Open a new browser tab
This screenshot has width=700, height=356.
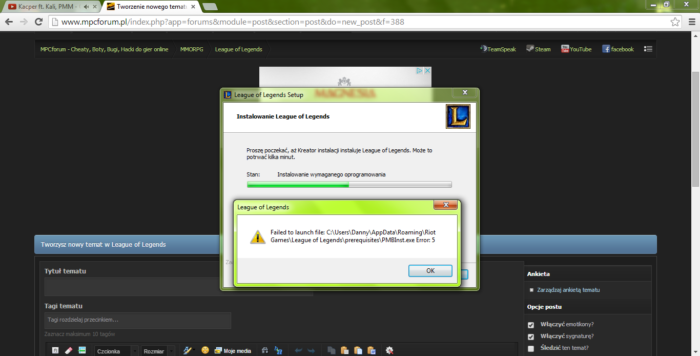[x=210, y=7]
